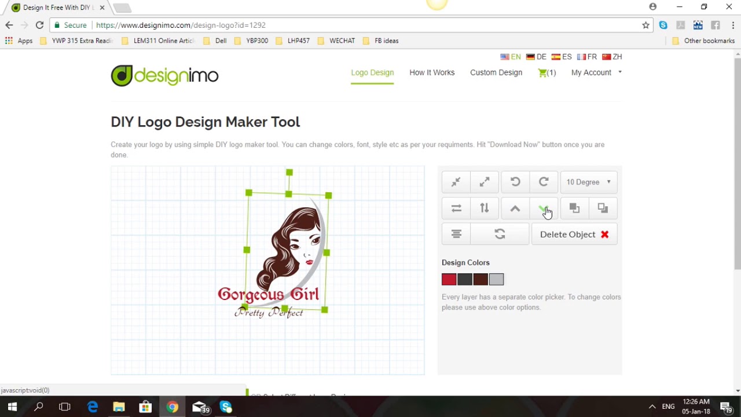
Task: Open Task View in the taskbar
Action: (x=65, y=407)
